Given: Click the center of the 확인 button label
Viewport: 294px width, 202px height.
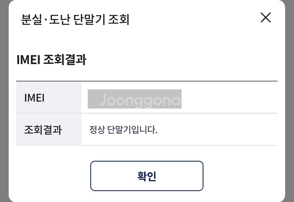Looking at the screenshot, I should 147,176.
